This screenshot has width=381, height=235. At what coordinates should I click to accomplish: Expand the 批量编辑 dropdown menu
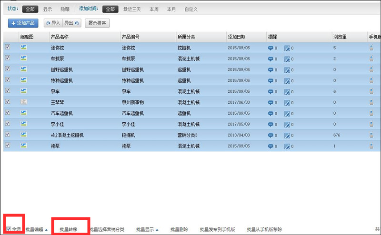[x=36, y=229]
